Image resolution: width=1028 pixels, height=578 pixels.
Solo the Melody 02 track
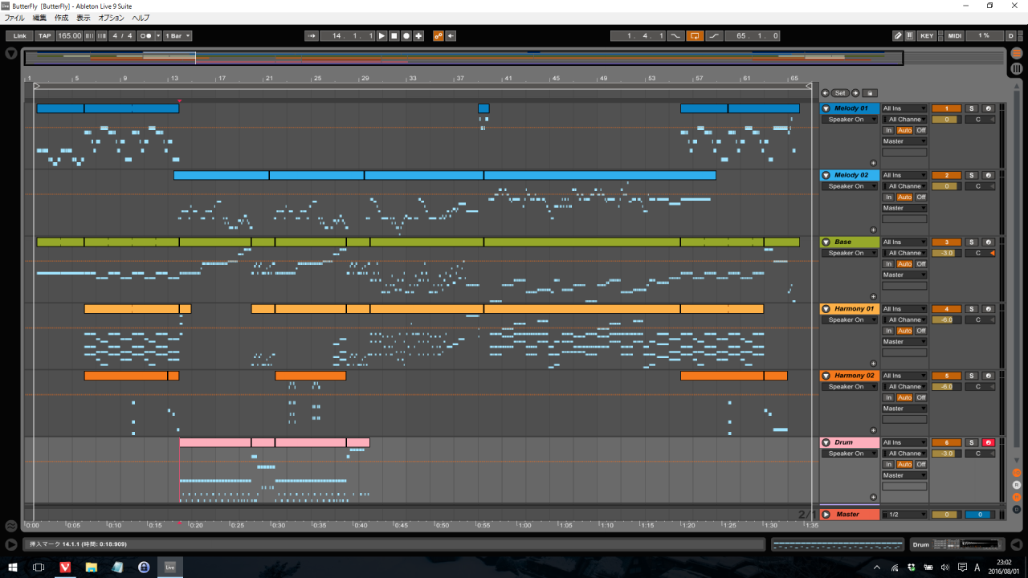point(970,175)
